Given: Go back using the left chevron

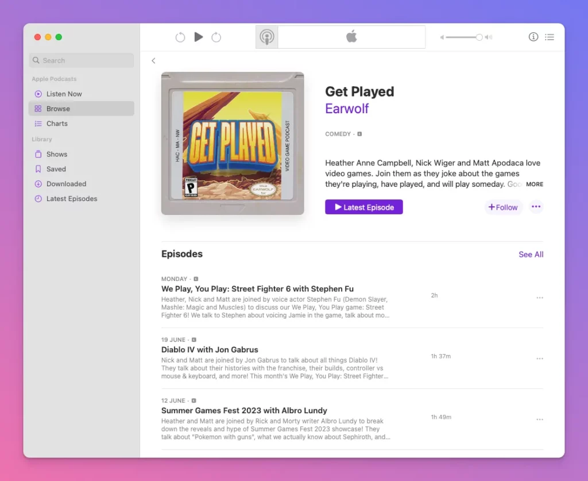Looking at the screenshot, I should tap(153, 61).
